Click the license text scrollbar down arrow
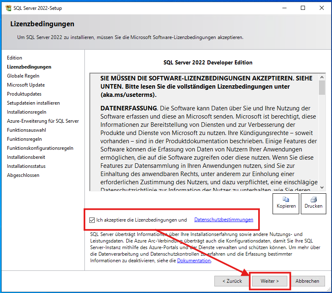This screenshot has width=332, height=293. pos(323,186)
